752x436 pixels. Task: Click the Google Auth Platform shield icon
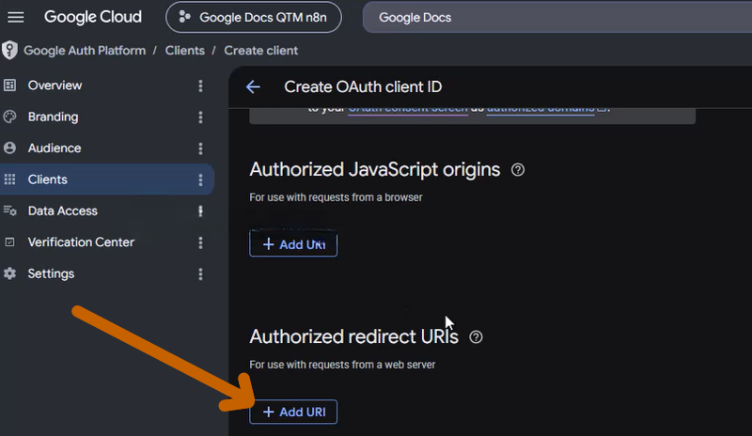tap(9, 51)
